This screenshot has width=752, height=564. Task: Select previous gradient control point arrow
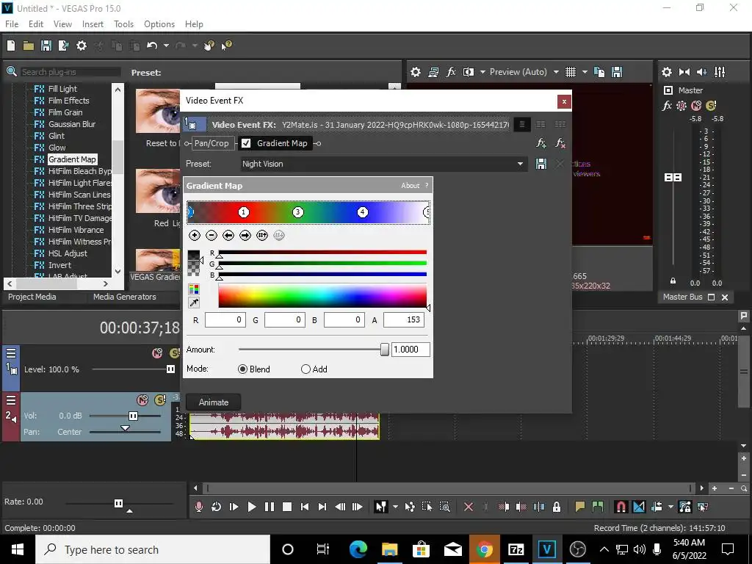coord(228,235)
